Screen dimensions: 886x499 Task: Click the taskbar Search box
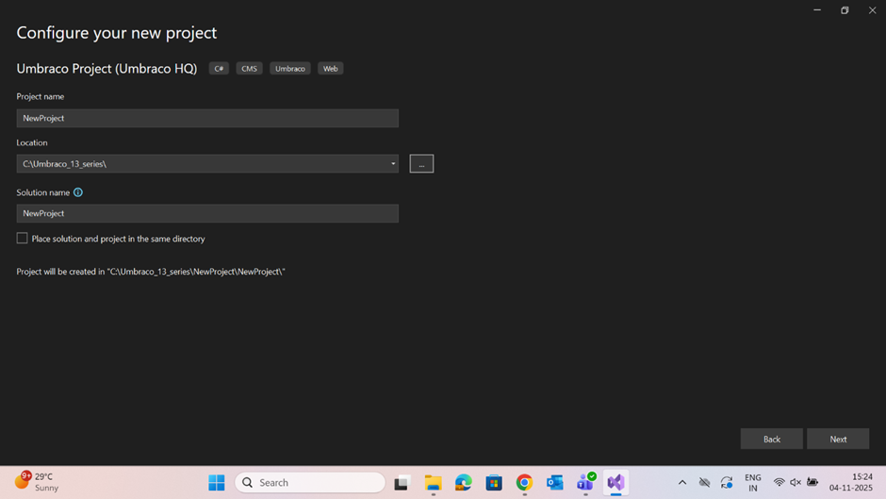(310, 483)
